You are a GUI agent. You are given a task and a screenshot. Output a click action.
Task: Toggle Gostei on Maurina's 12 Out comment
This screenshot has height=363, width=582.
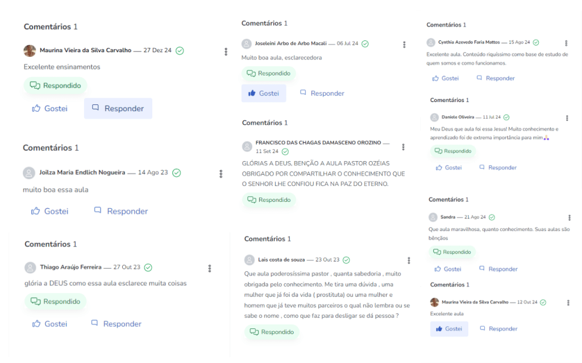[449, 328]
